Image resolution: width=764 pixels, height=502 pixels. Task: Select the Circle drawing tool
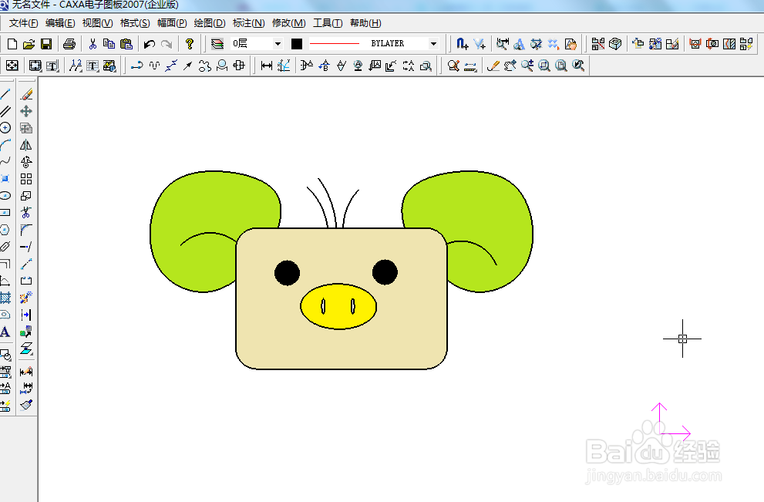pyautogui.click(x=5, y=128)
